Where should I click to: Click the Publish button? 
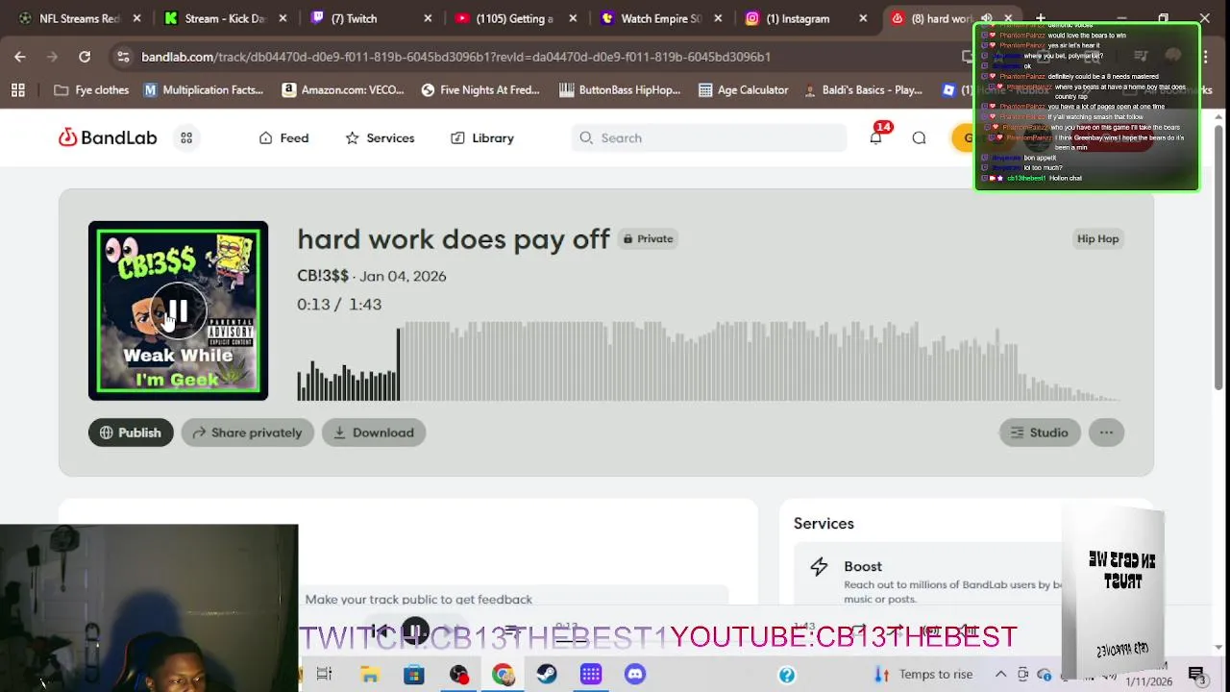click(131, 432)
